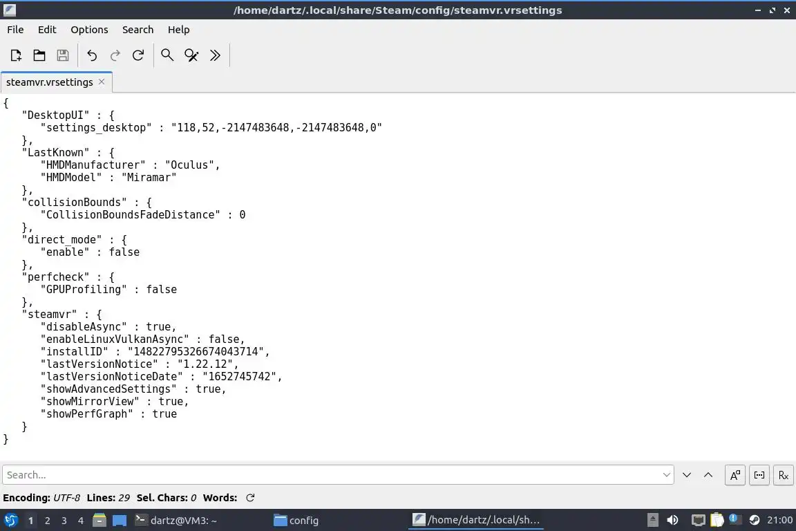Reload the current document
796x531 pixels.
(x=138, y=55)
